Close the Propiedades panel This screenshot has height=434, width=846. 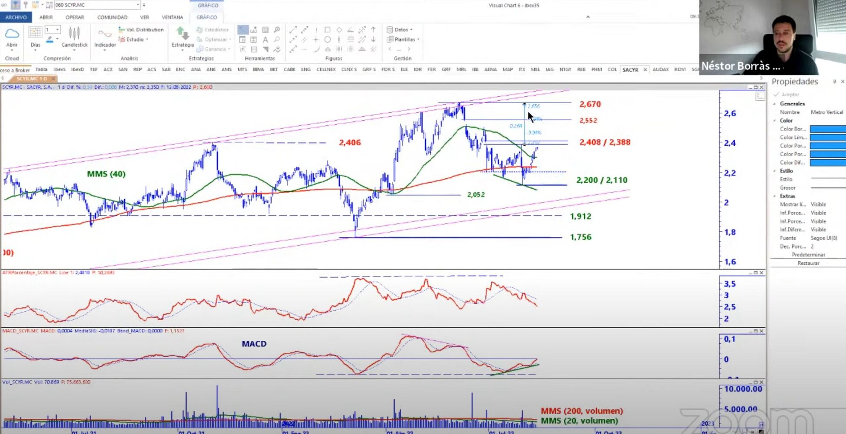pyautogui.click(x=843, y=82)
